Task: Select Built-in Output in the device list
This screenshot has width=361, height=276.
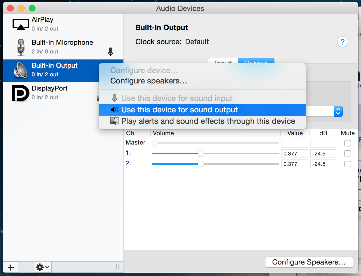Action: click(63, 71)
